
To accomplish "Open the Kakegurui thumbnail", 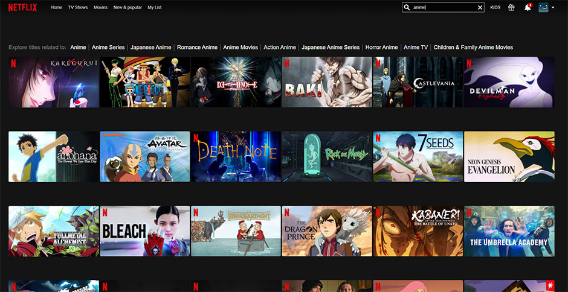I will [54, 82].
